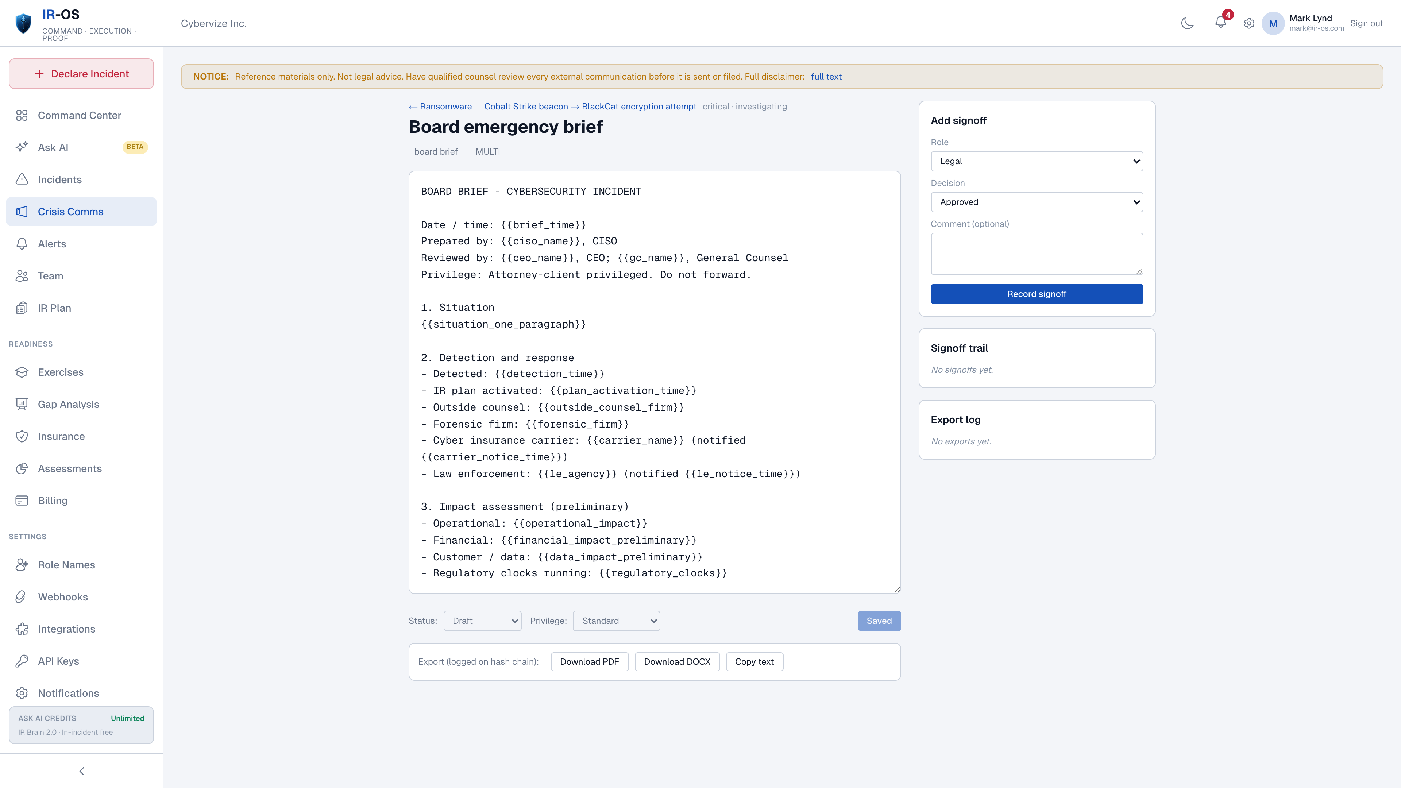Click Sign out link
Screen dimensions: 1401x788
point(1366,23)
